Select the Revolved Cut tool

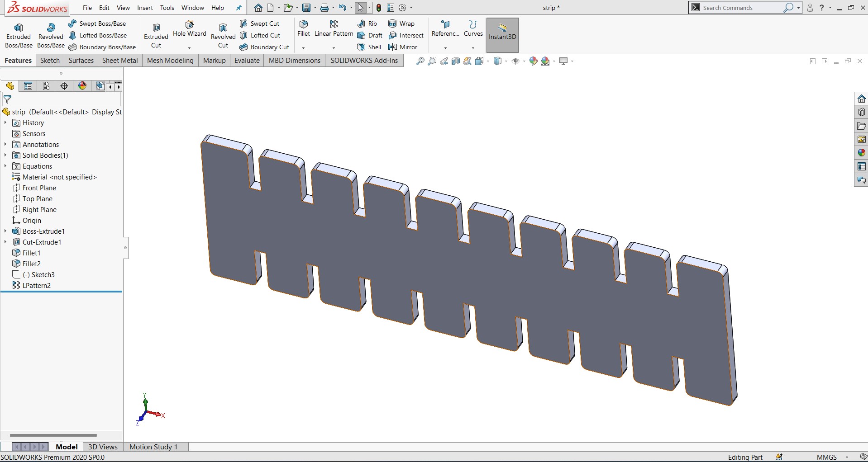tap(223, 35)
